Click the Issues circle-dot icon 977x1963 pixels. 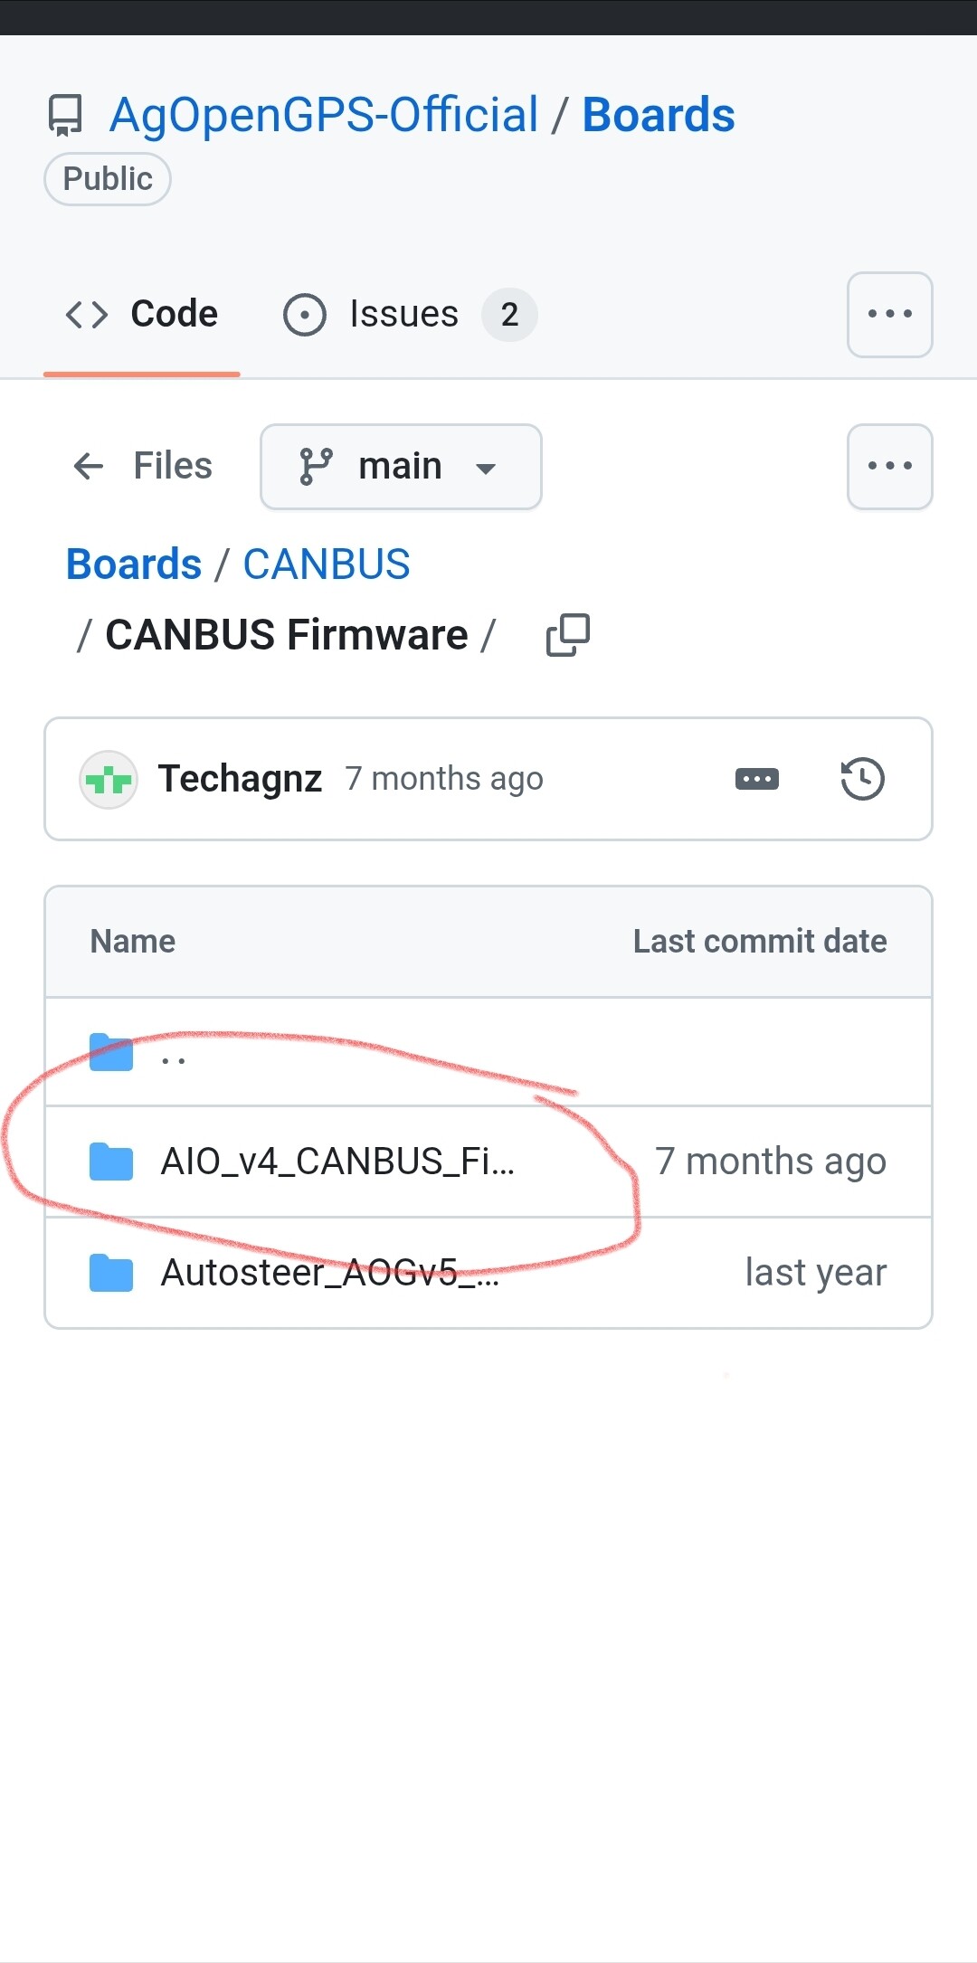(x=304, y=315)
